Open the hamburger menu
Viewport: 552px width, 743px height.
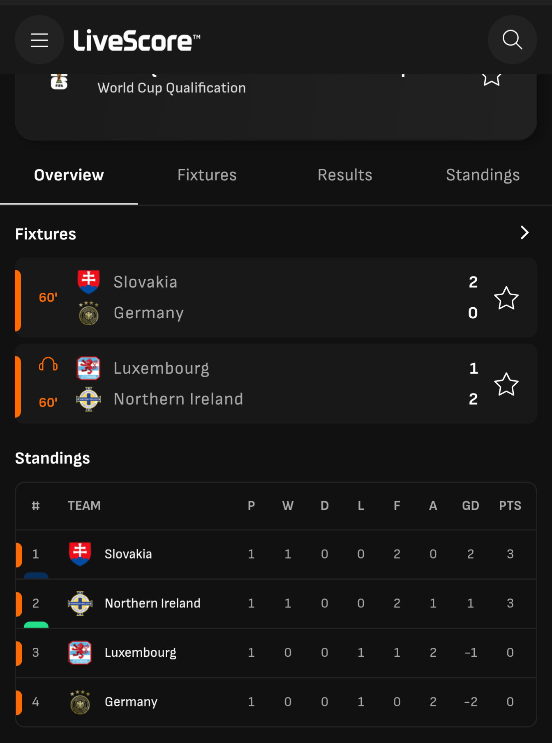tap(39, 40)
